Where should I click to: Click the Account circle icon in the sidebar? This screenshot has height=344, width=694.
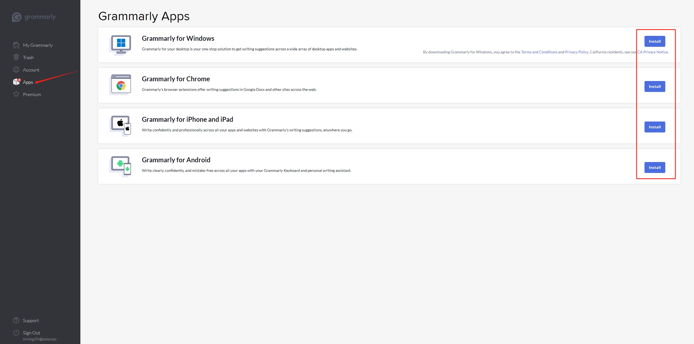click(16, 70)
